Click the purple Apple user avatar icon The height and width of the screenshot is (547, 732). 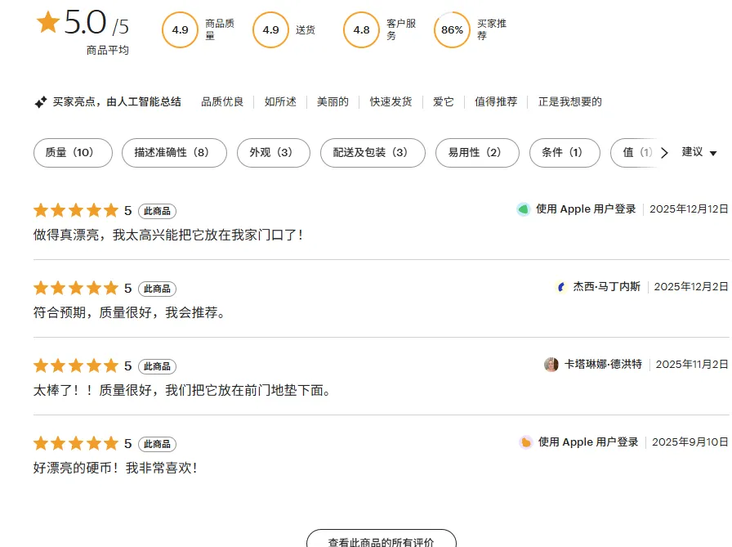click(x=526, y=442)
